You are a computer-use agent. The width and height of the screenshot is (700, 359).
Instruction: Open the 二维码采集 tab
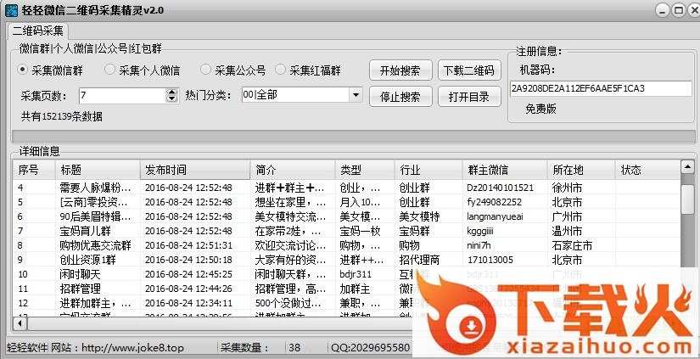pyautogui.click(x=41, y=30)
